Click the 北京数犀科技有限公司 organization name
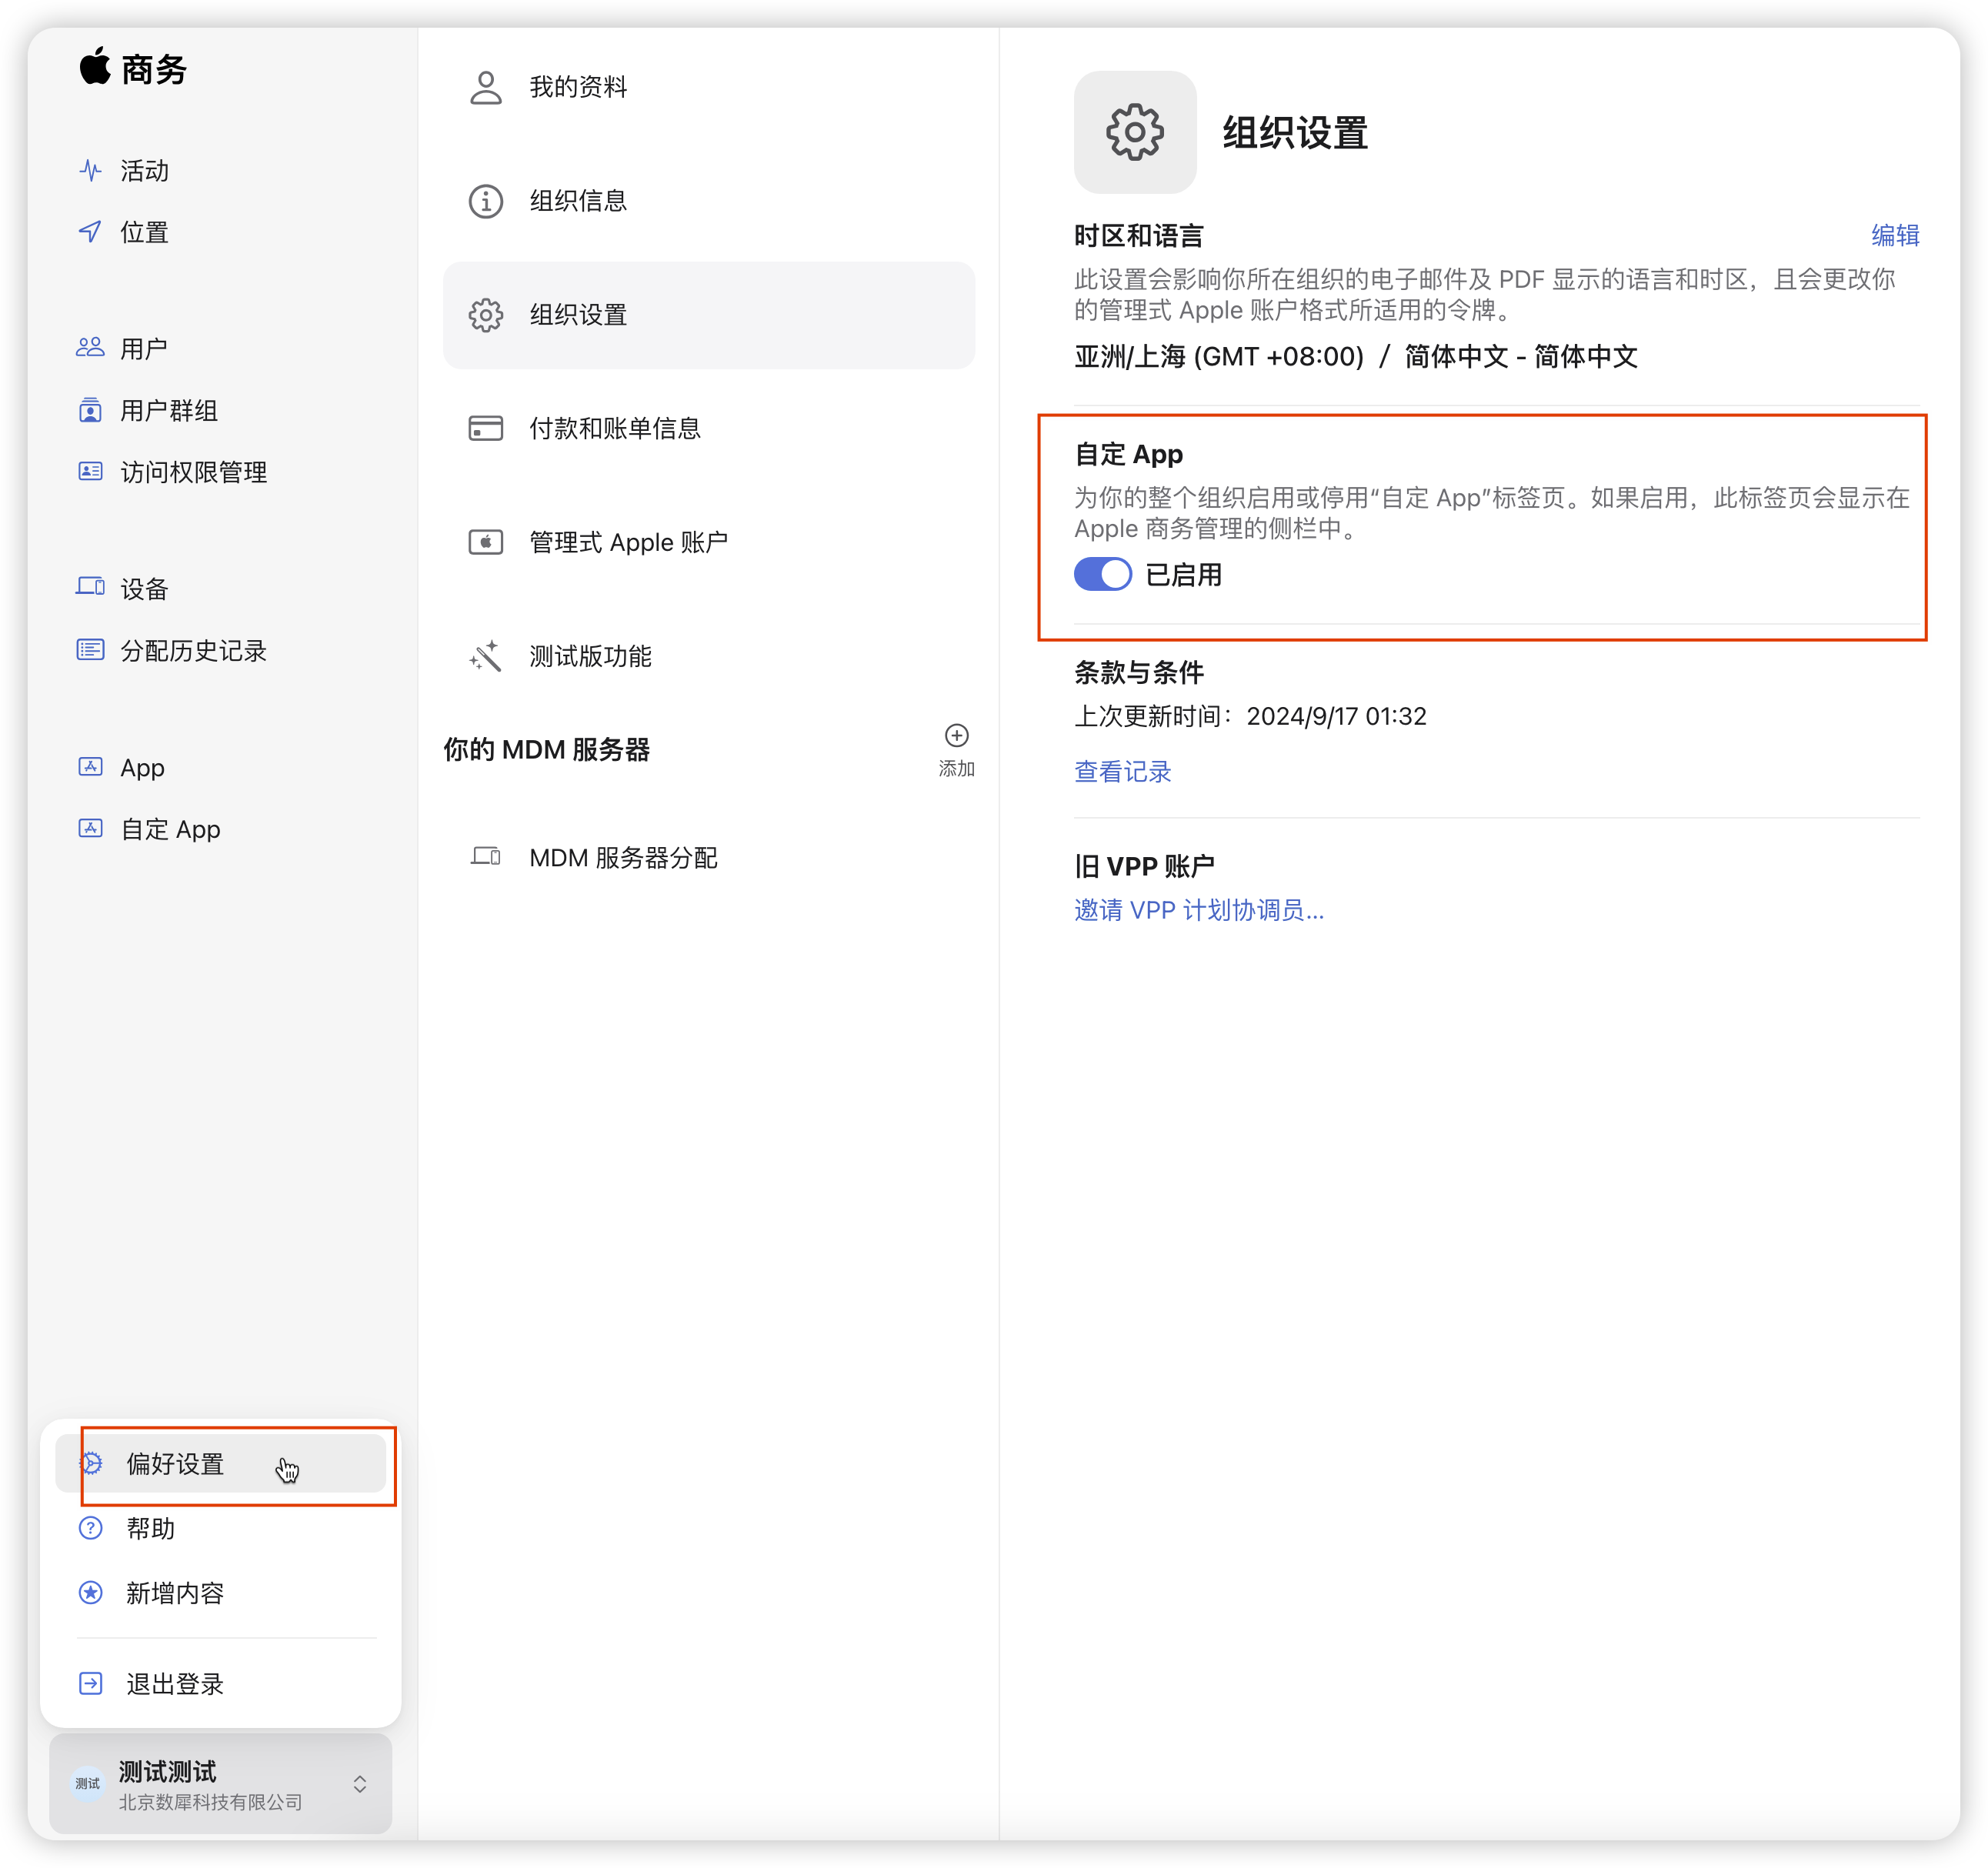Screen dimensions: 1988x1868 point(211,1802)
